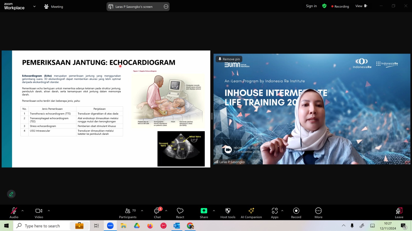Open Firefox from taskbar

(150, 226)
